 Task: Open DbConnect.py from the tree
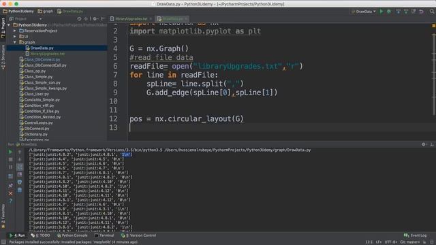pyautogui.click(x=36, y=129)
